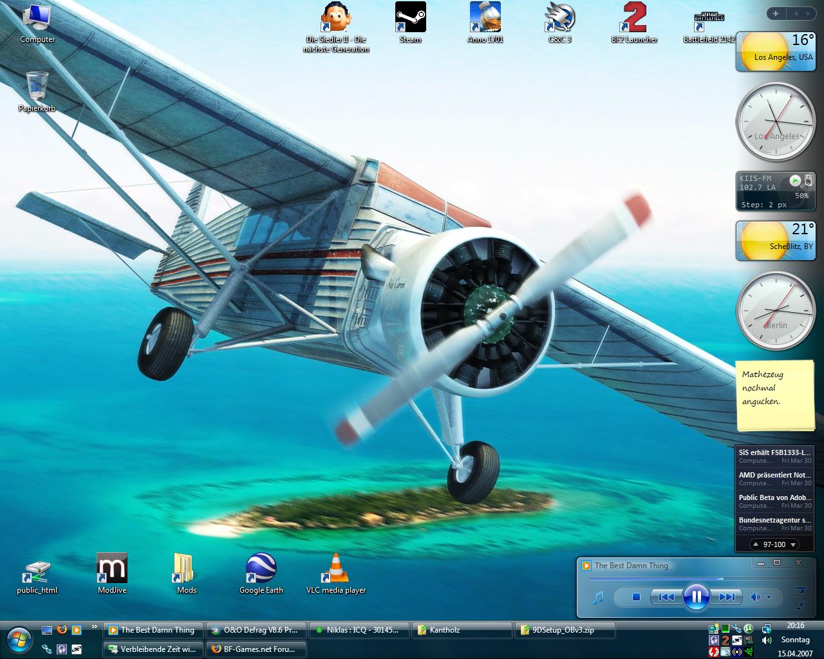Open the Papierkorb recycle bin

click(x=37, y=92)
